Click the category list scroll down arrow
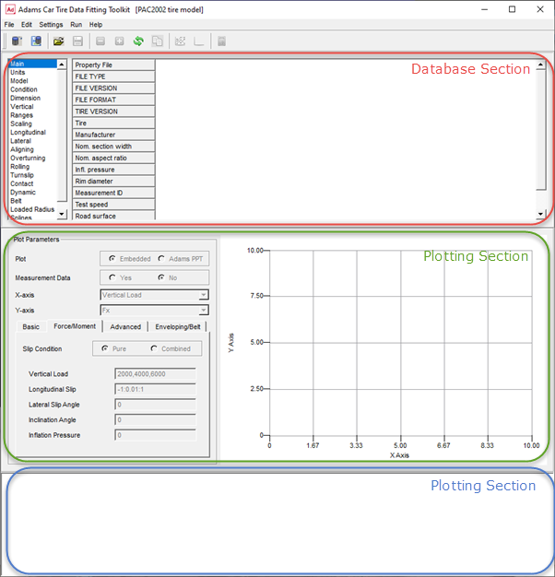The width and height of the screenshot is (555, 577). coord(62,214)
